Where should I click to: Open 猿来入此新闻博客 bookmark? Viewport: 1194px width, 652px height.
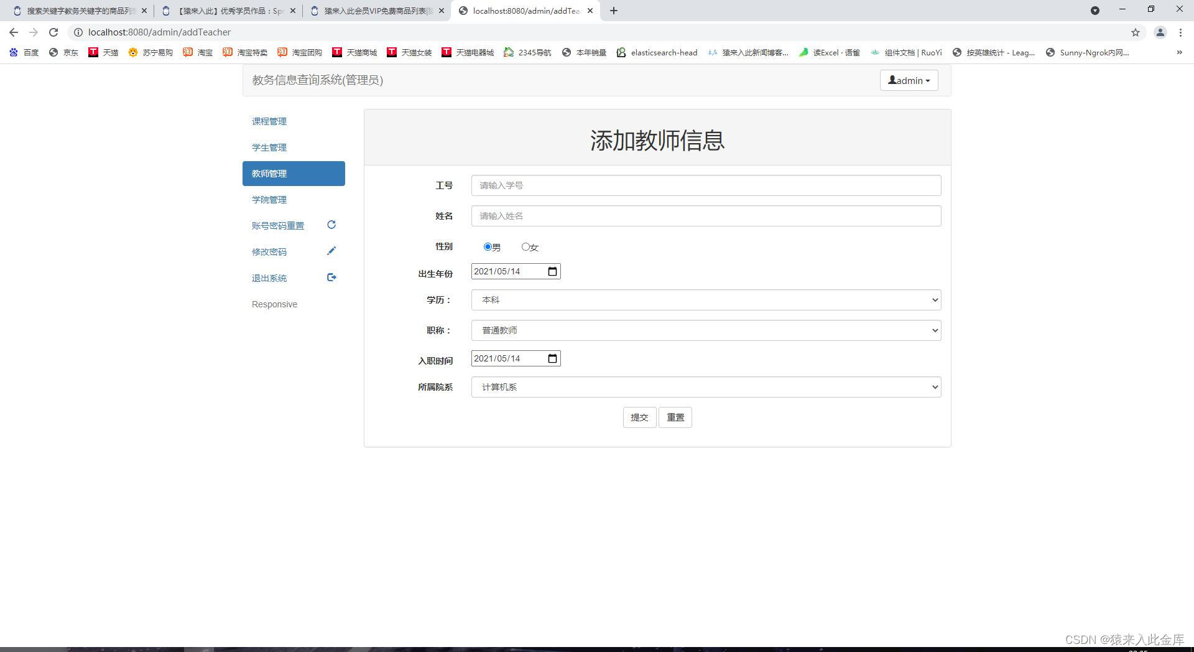[x=748, y=52]
